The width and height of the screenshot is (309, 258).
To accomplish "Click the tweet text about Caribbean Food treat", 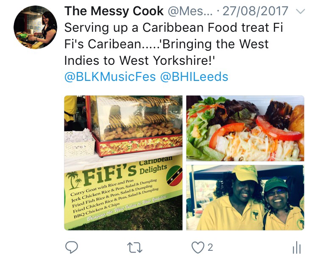I will (x=173, y=44).
